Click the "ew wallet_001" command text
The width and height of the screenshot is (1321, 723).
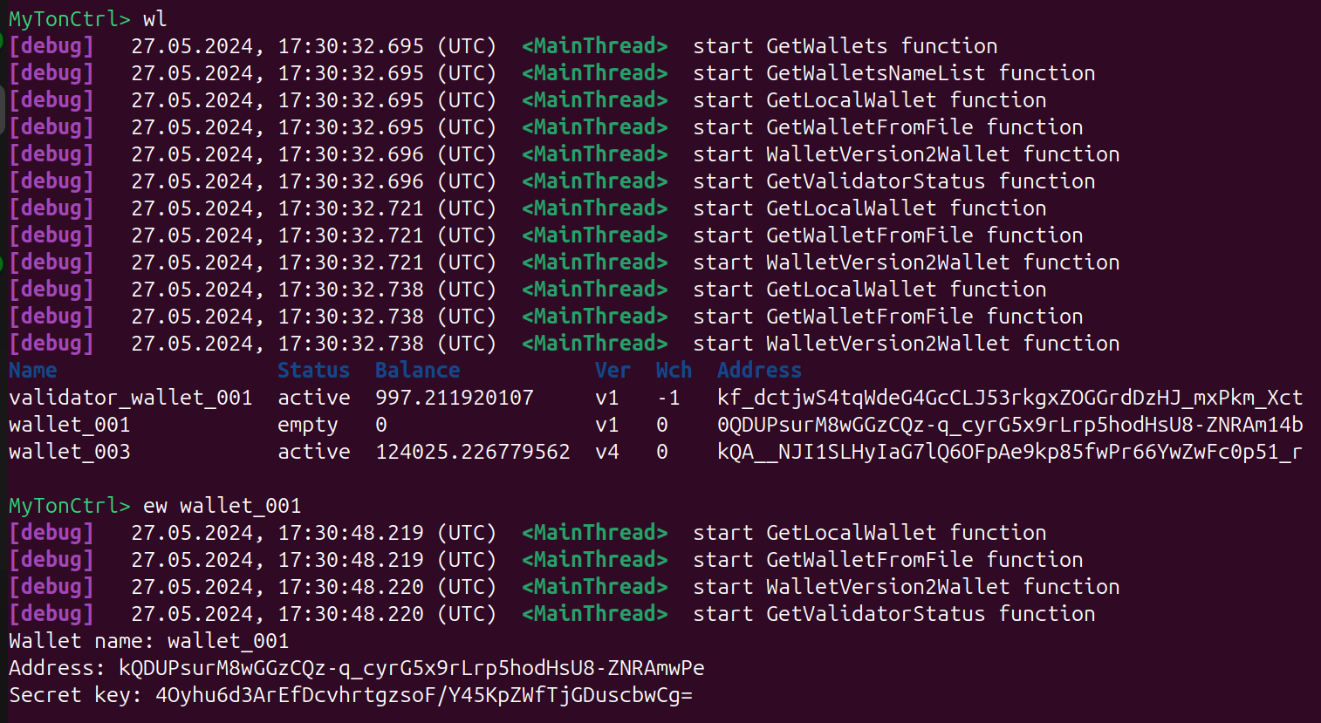222,506
